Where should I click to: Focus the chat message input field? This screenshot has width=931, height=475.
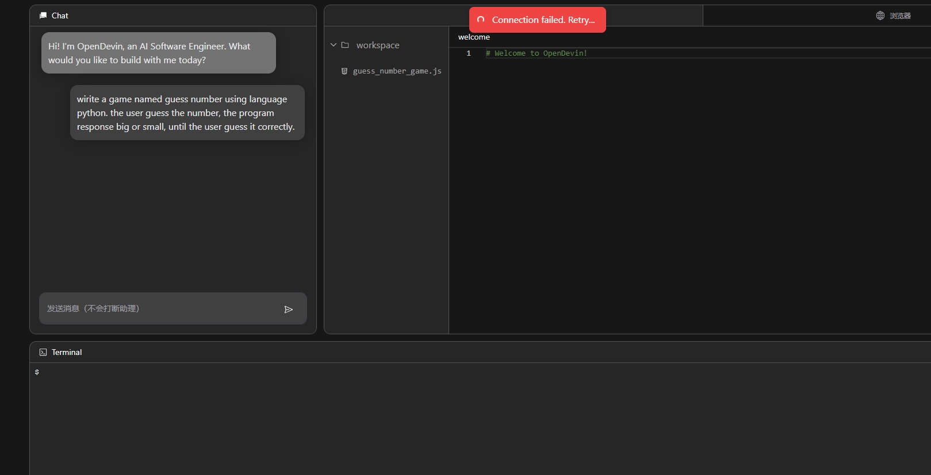[173, 308]
